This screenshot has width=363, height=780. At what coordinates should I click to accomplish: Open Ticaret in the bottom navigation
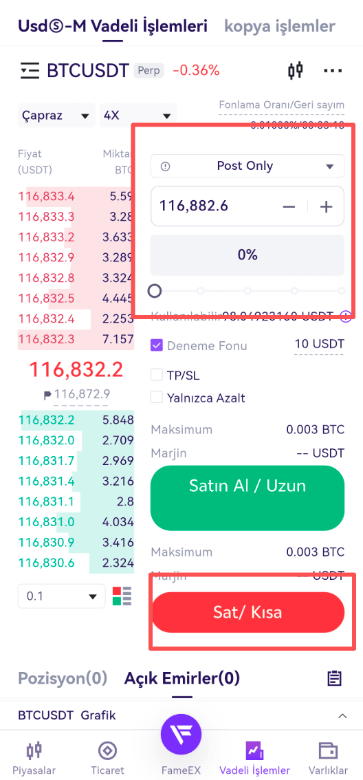point(107,759)
